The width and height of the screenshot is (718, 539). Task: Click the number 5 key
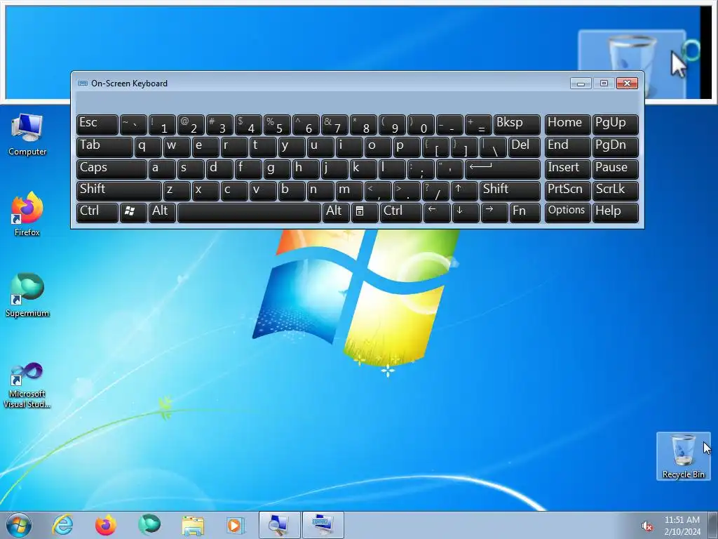(x=277, y=124)
